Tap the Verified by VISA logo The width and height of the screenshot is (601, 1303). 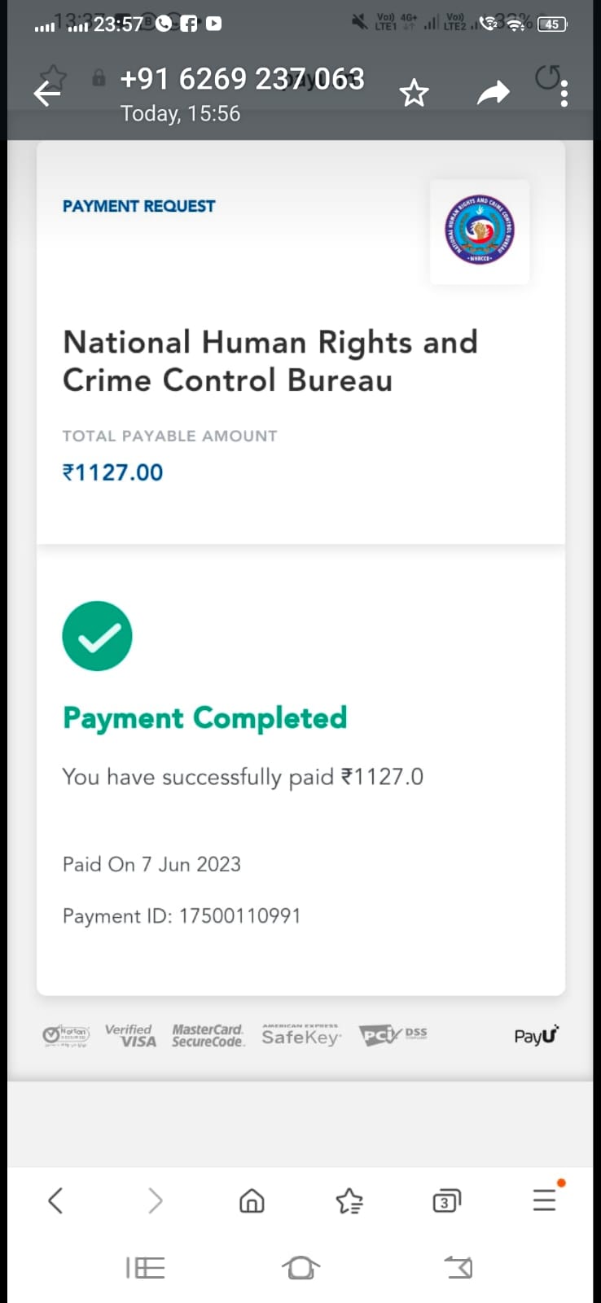pyautogui.click(x=130, y=1036)
